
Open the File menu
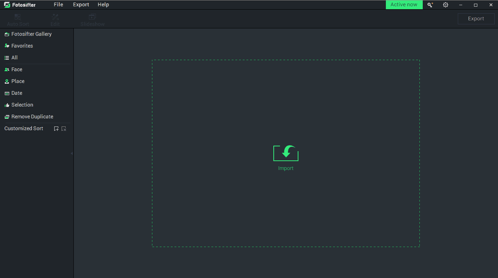58,5
